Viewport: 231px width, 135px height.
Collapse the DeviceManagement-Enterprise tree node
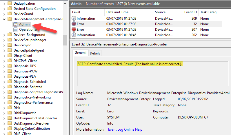click(4, 19)
